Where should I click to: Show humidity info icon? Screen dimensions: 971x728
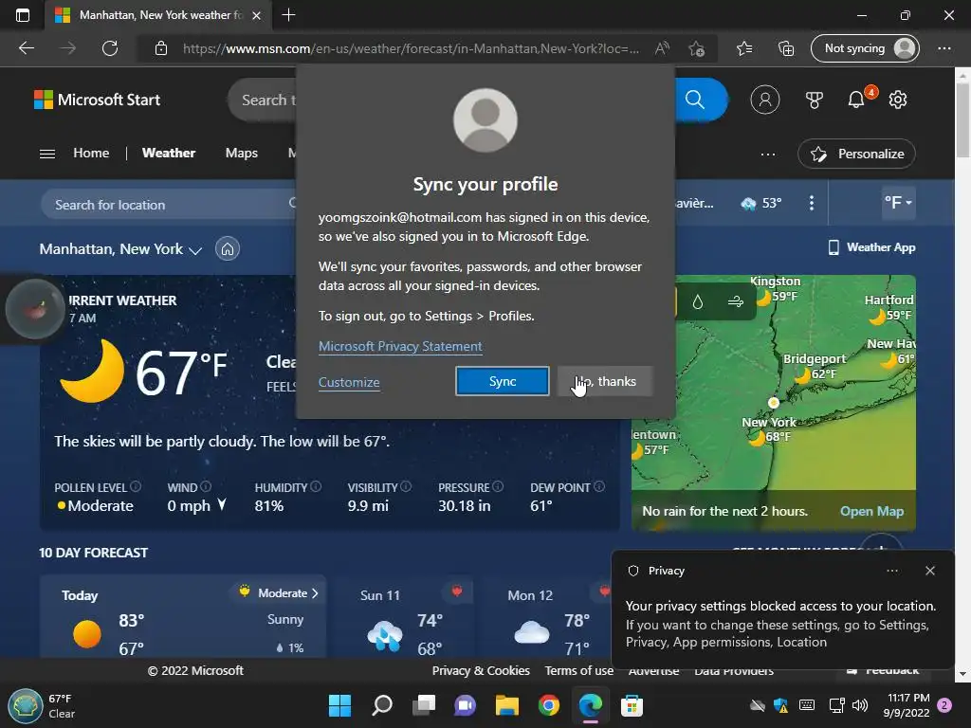(x=316, y=486)
